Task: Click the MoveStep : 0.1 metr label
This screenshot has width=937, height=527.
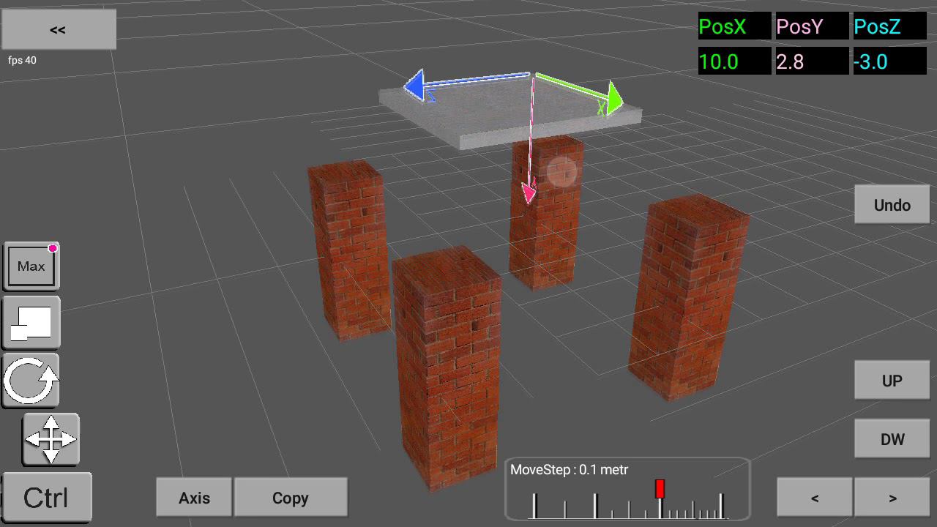Action: 569,470
